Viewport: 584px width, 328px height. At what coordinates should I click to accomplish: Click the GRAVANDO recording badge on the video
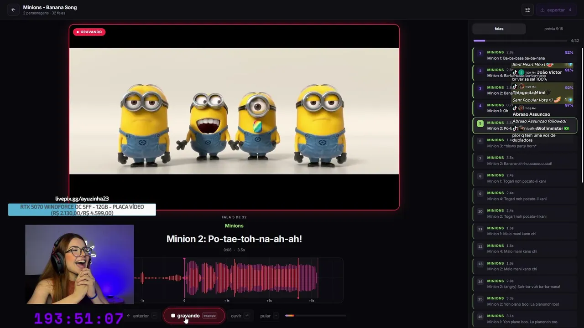tap(89, 32)
